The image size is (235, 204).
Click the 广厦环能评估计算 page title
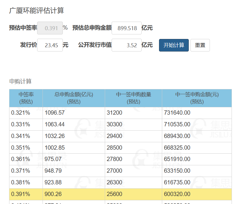point(37,11)
